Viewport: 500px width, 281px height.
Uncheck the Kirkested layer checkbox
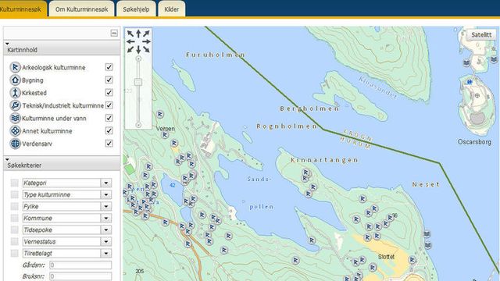click(x=109, y=93)
